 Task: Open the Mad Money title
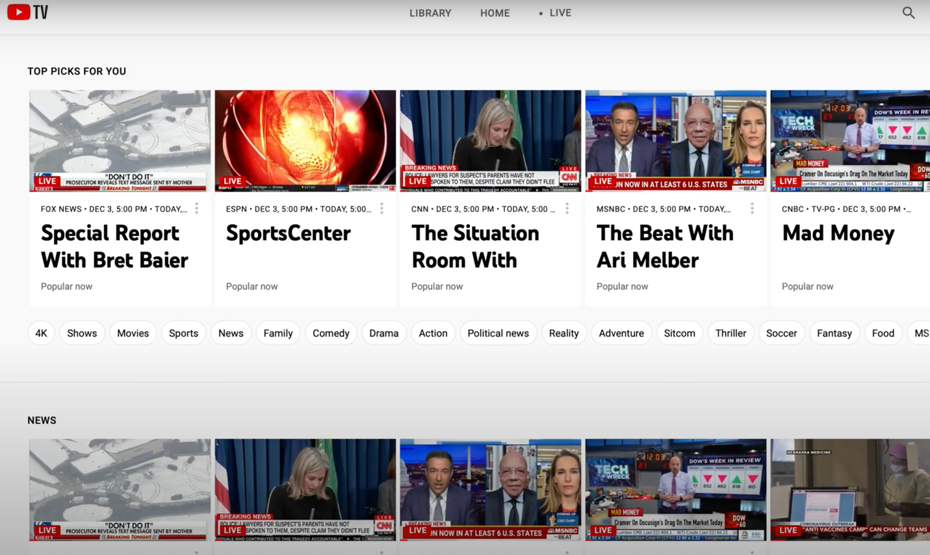(838, 233)
